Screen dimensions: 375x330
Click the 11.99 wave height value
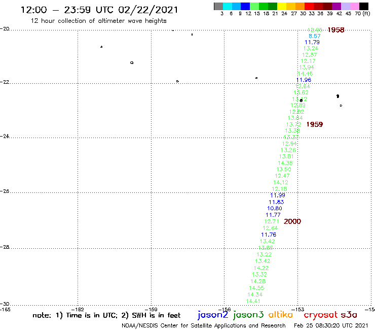coord(278,195)
